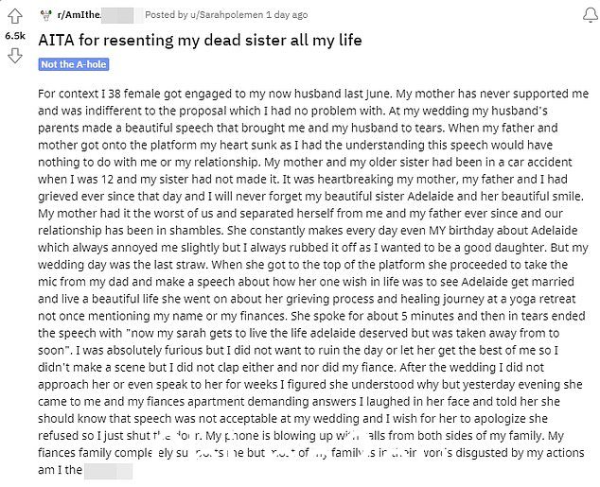
Task: Open the 'AITA for resenting my dead sister' title
Action: (200, 40)
